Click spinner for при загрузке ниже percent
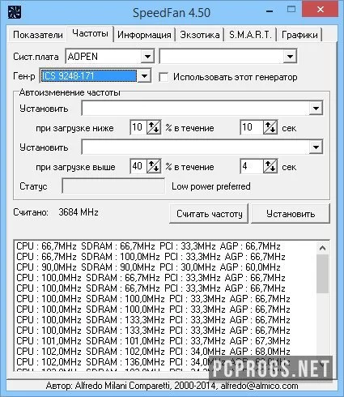Screen dimensions: 344x397 click(x=154, y=127)
